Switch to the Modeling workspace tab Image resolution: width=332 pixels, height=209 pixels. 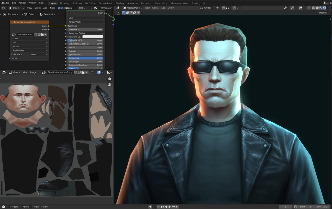coord(64,3)
